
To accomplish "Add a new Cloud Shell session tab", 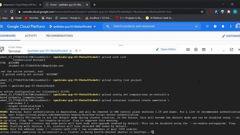I will point(76,51).
